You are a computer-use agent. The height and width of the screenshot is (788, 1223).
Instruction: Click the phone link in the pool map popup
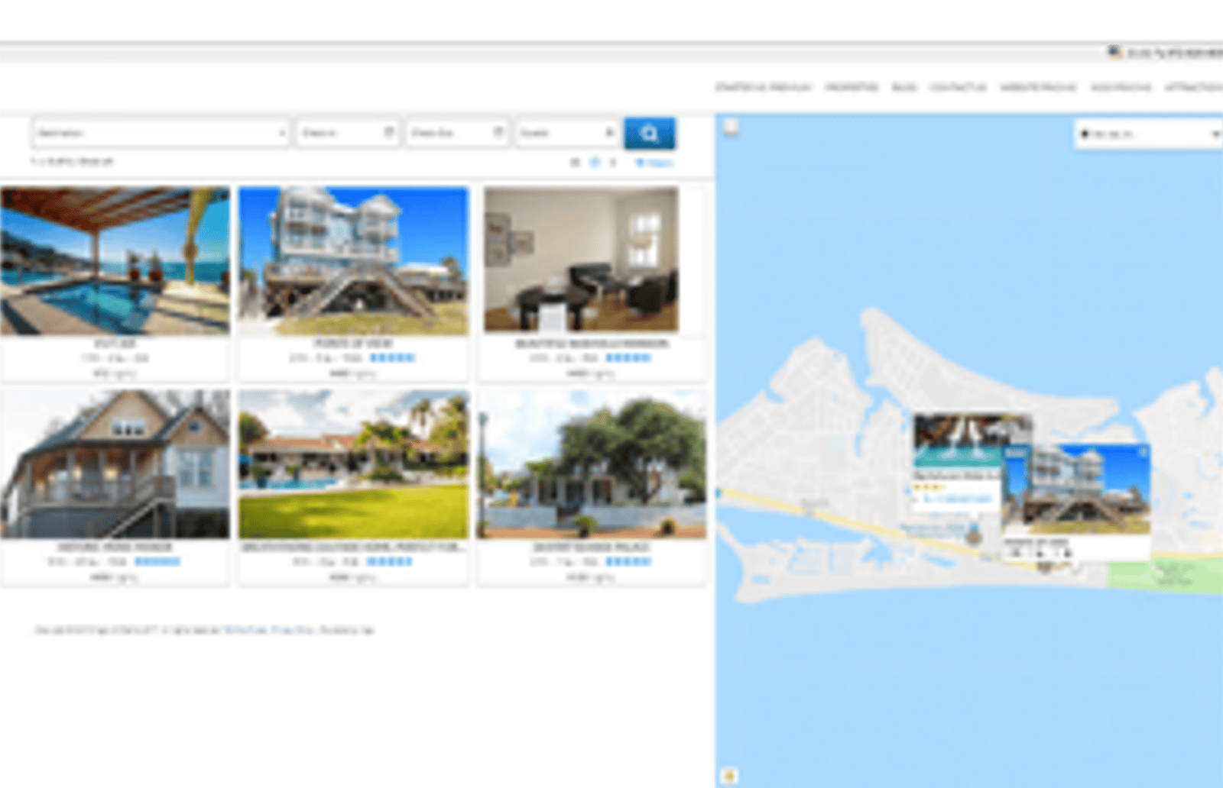click(957, 499)
